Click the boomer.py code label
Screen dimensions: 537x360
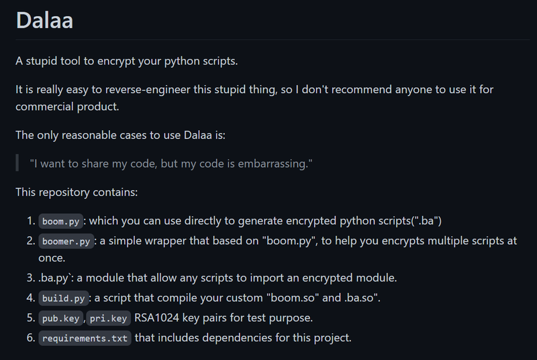(66, 241)
